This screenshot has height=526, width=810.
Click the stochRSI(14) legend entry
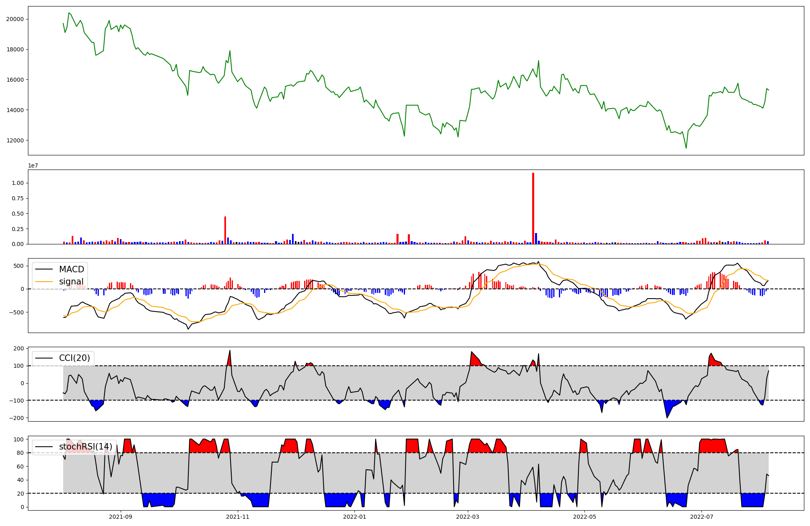85,447
